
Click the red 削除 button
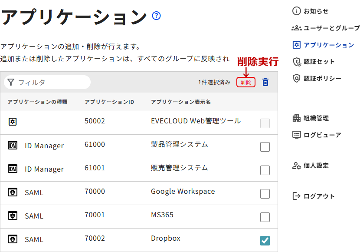[x=245, y=82]
